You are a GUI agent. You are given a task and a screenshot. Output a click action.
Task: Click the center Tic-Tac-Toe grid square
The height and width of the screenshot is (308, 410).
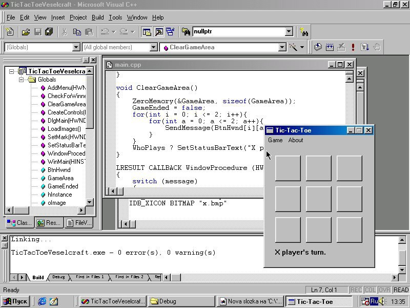tap(318, 199)
